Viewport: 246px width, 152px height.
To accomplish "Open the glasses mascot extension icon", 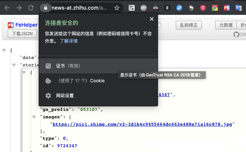I will tap(155, 8).
